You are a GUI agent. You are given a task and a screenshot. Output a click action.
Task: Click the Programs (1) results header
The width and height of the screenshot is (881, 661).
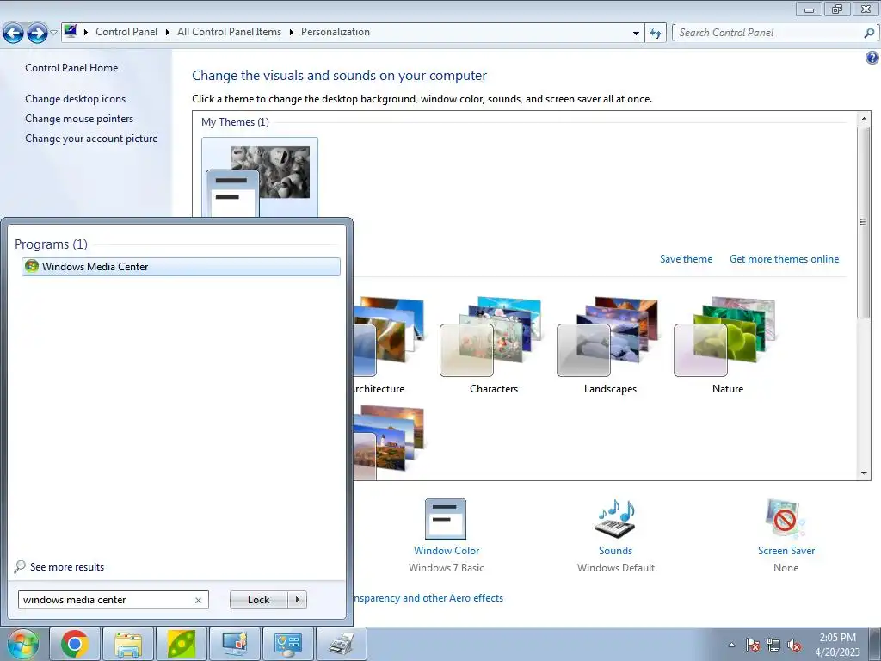pos(51,244)
